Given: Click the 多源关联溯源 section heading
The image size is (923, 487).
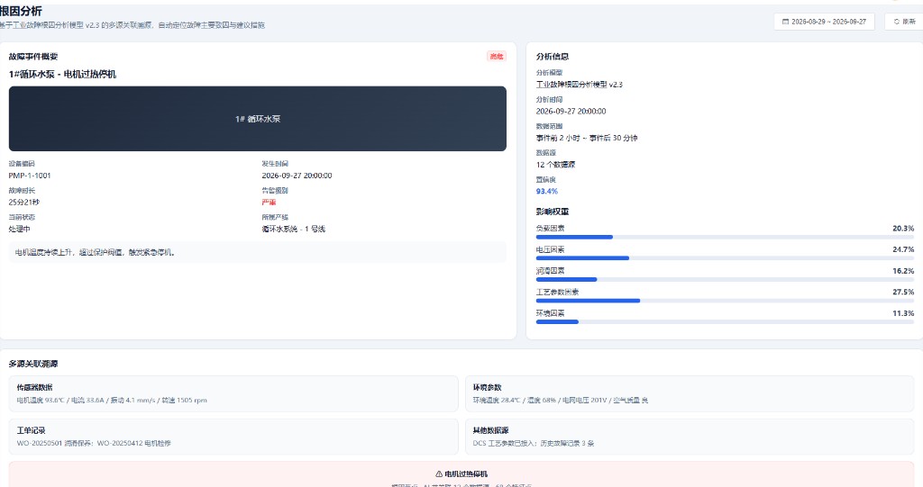Looking at the screenshot, I should click(33, 364).
